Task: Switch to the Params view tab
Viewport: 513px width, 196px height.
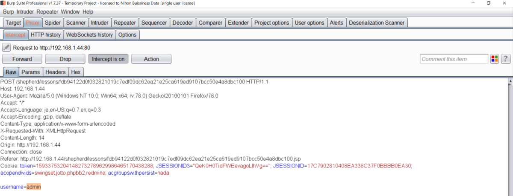Action: pyautogui.click(x=30, y=72)
